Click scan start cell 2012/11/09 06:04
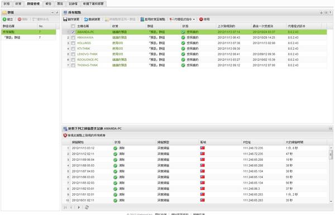The width and height of the screenshot is (335, 215). tap(83, 160)
